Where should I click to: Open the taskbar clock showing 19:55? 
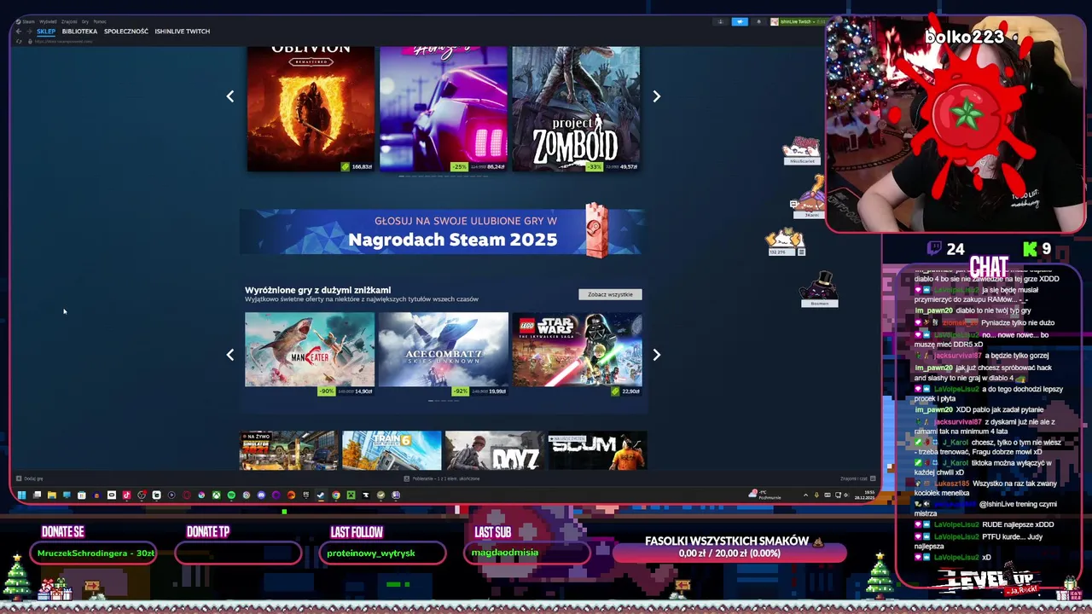864,495
